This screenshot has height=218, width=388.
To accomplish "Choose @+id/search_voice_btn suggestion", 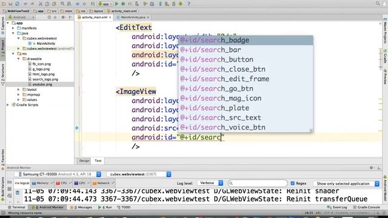I will (246, 127).
